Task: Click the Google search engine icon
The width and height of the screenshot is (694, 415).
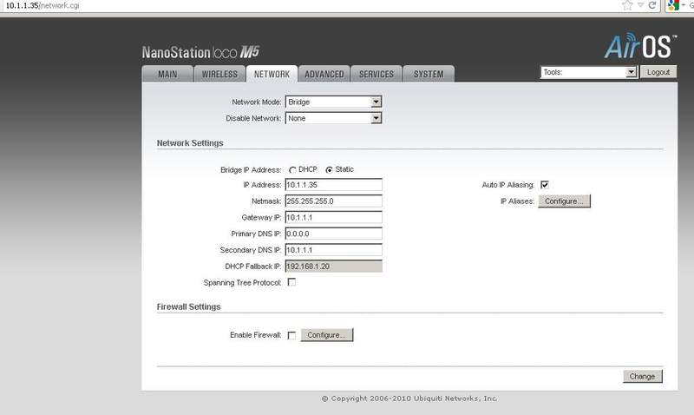Action: pos(673,5)
